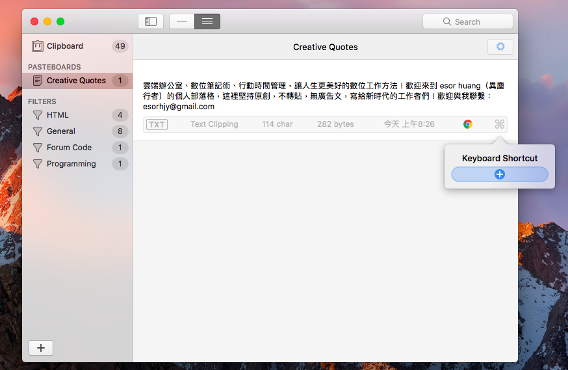Click the Forum Code funnel icon
The height and width of the screenshot is (370, 568).
37,148
